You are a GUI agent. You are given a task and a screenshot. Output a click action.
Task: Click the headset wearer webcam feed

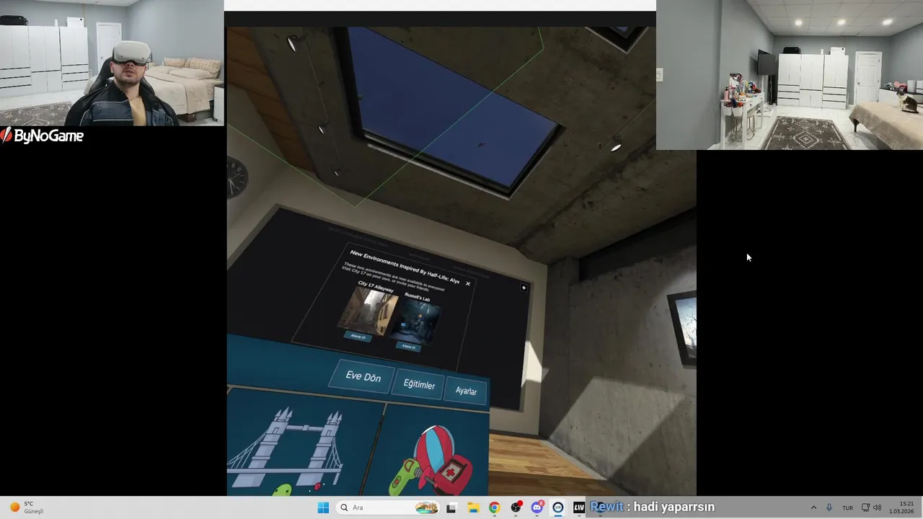click(x=112, y=63)
